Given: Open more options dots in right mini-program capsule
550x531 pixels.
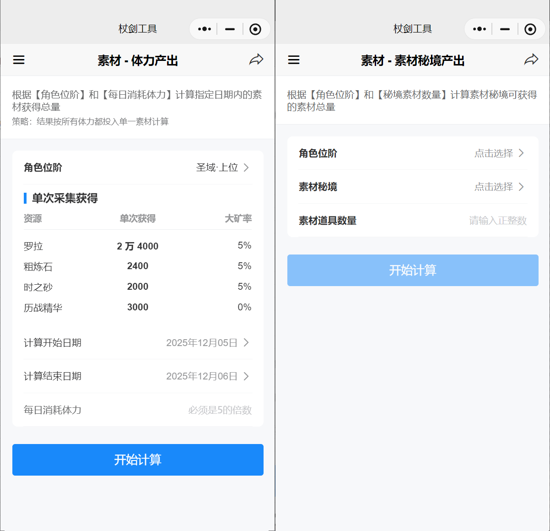Looking at the screenshot, I should (479, 29).
